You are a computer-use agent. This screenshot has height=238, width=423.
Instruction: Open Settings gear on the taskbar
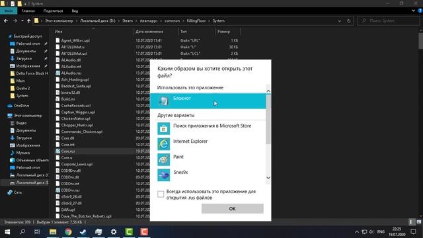point(114,232)
